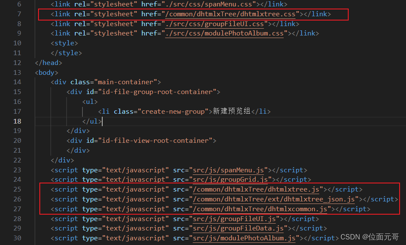Select line number 7 in the gutter

pyautogui.click(x=19, y=14)
